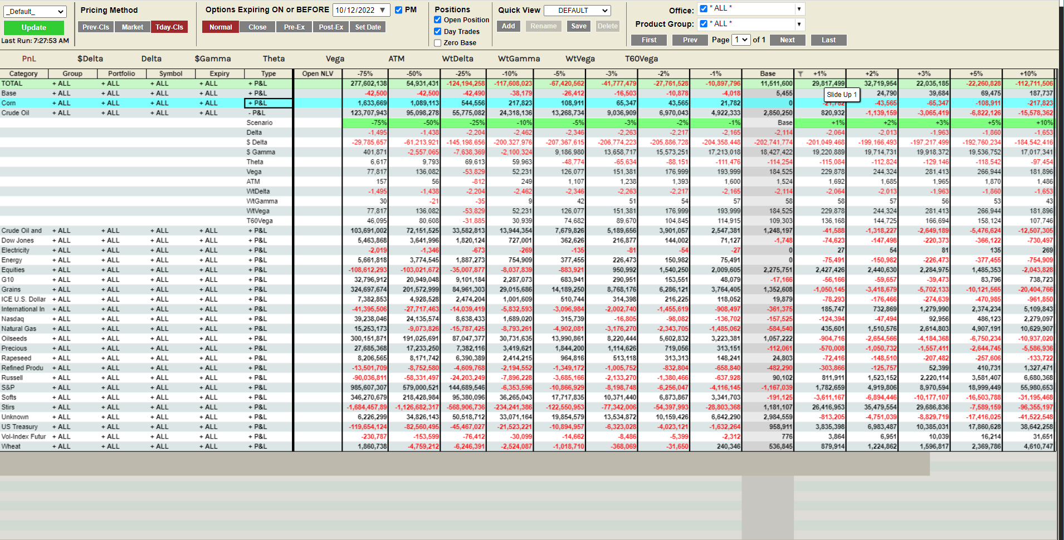This screenshot has height=540, width=1064.
Task: Click the Expiry column header
Action: (219, 74)
